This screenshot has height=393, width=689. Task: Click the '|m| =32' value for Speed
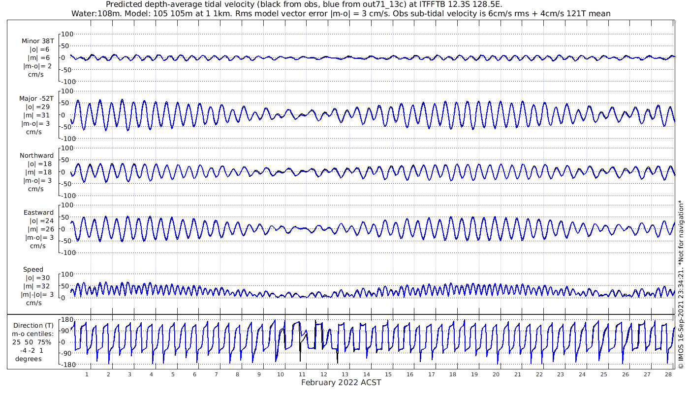click(x=39, y=286)
